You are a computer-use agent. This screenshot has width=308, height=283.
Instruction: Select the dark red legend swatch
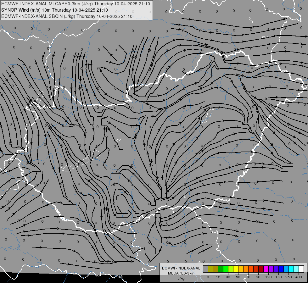pyautogui.click(x=261, y=269)
